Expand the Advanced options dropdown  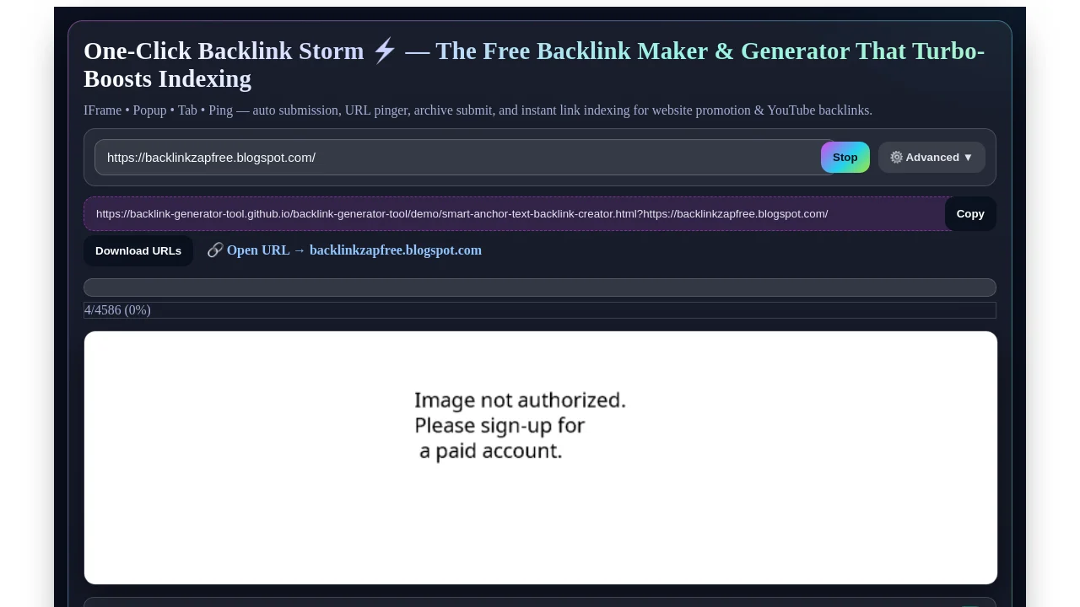click(x=931, y=158)
